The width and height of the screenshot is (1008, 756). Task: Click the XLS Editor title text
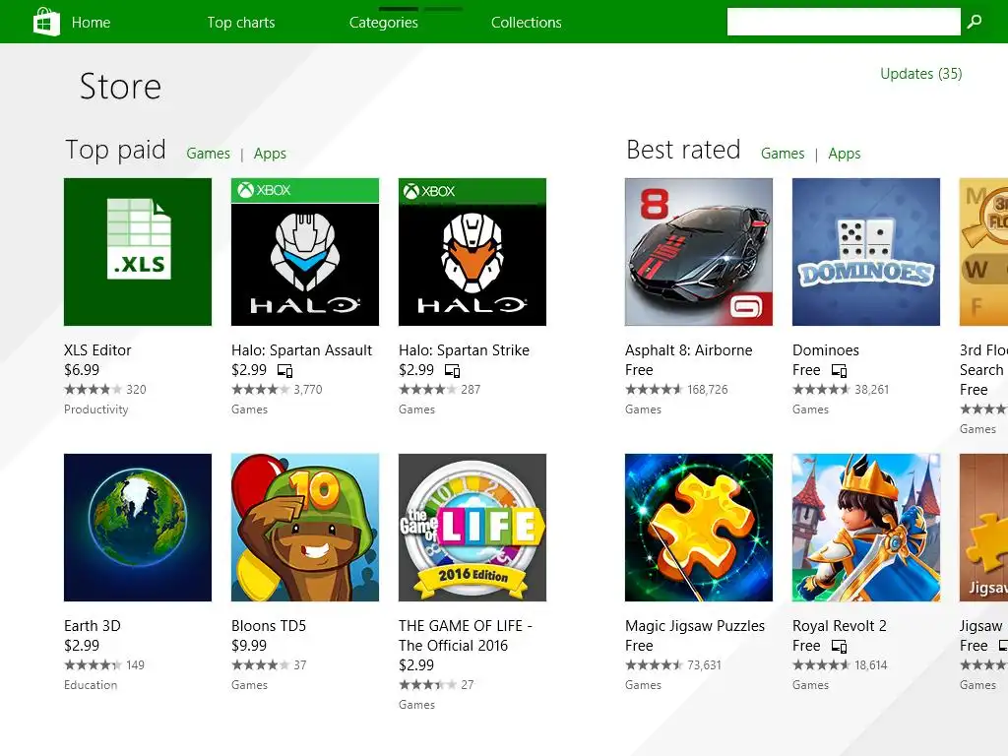(x=97, y=350)
